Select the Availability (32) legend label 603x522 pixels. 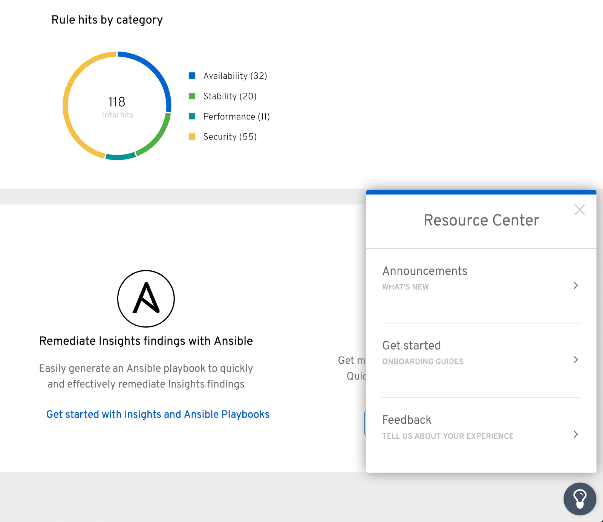tap(235, 76)
